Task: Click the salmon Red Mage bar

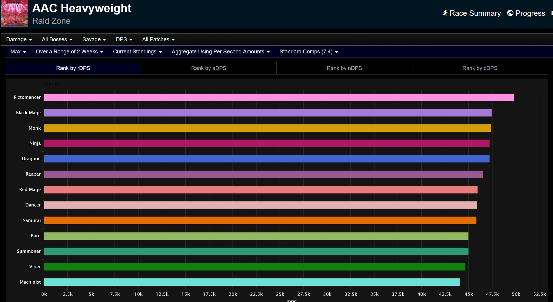Action: tap(261, 190)
